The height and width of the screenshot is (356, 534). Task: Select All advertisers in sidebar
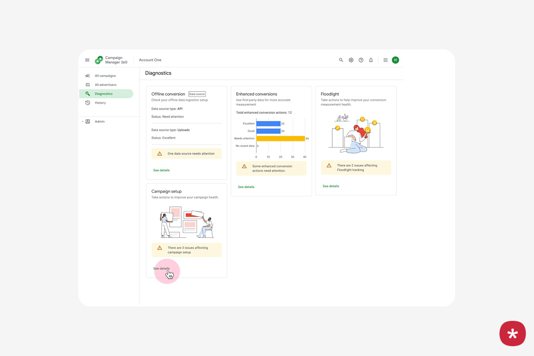[x=105, y=85]
